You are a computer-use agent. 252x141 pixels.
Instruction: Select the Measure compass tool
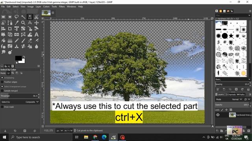pos(30,23)
